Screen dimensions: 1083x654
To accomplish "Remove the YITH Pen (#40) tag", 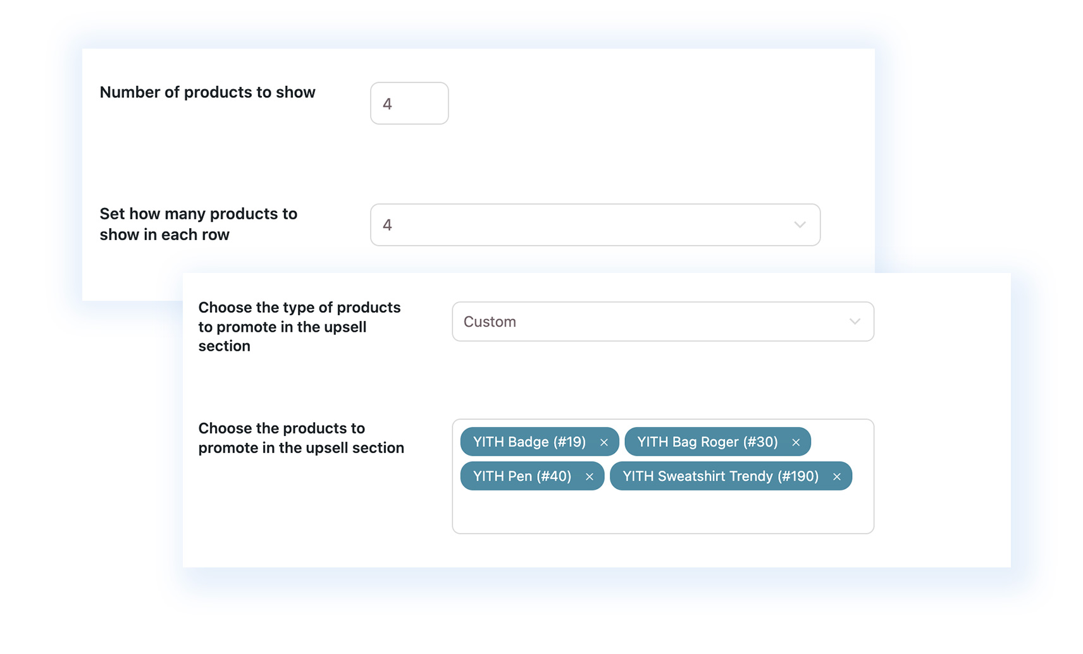I will 590,476.
